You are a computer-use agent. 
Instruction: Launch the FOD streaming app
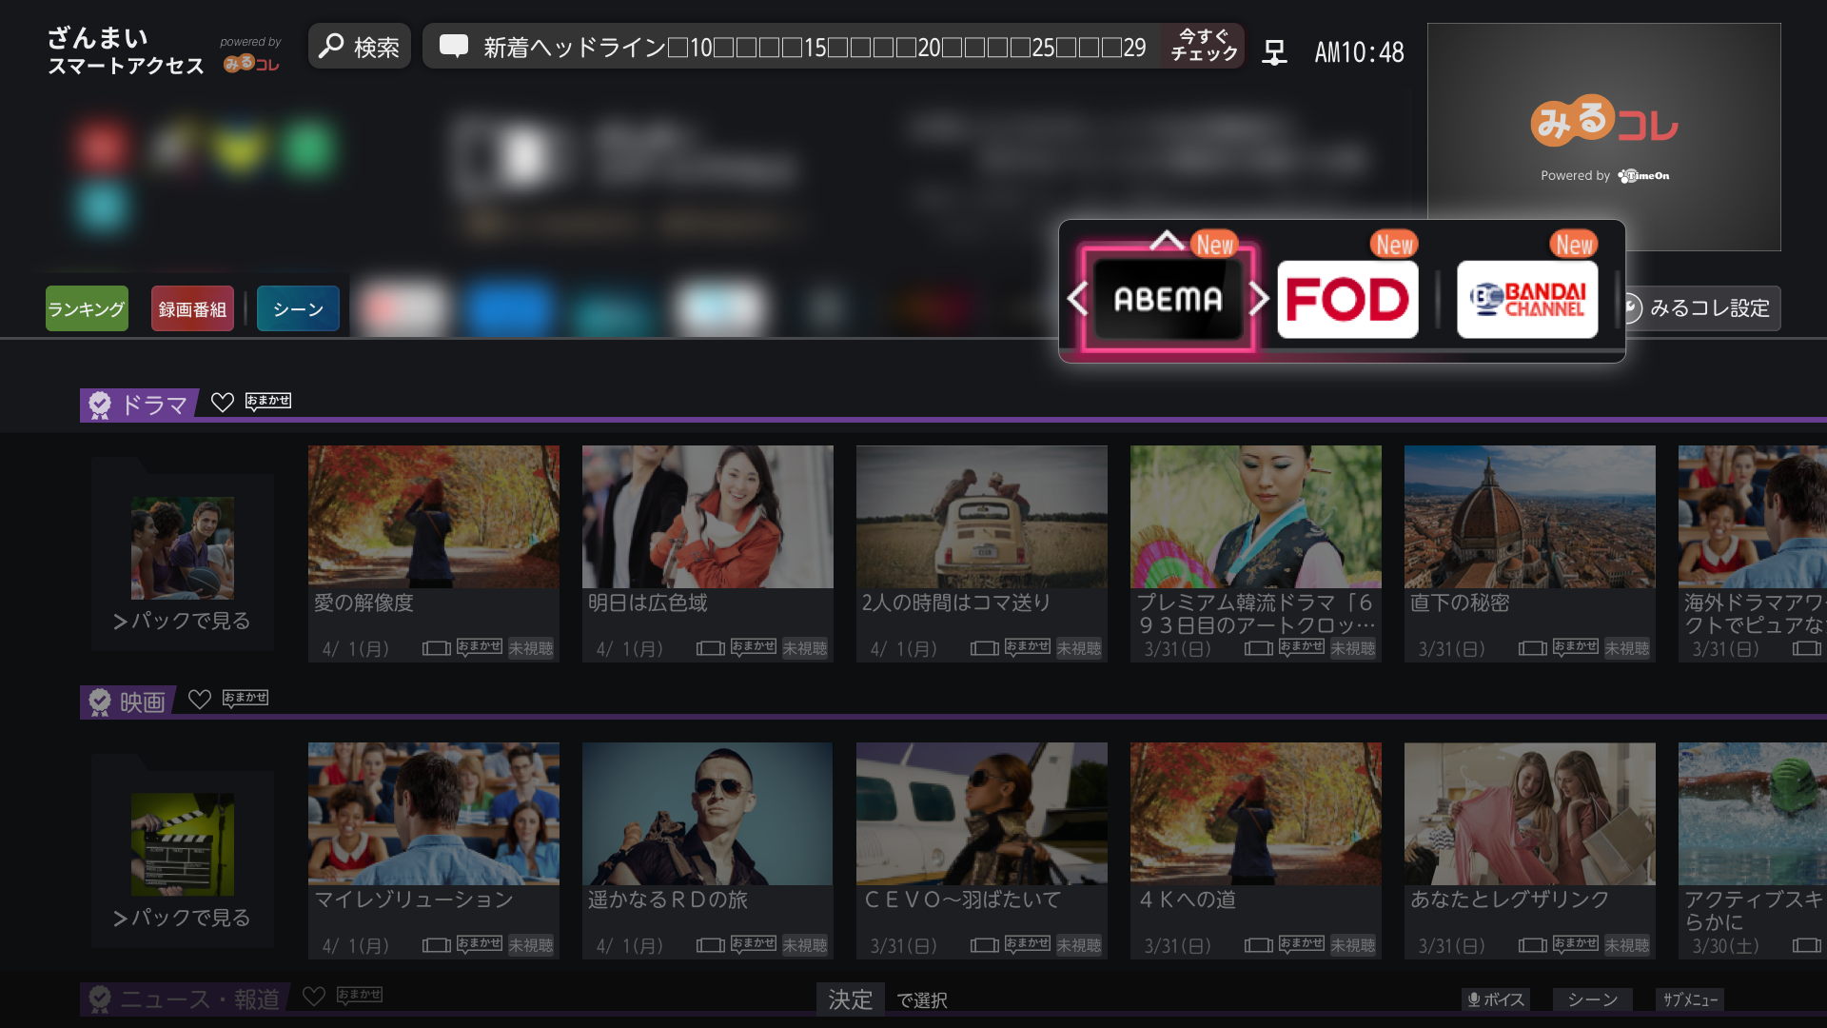coord(1347,300)
